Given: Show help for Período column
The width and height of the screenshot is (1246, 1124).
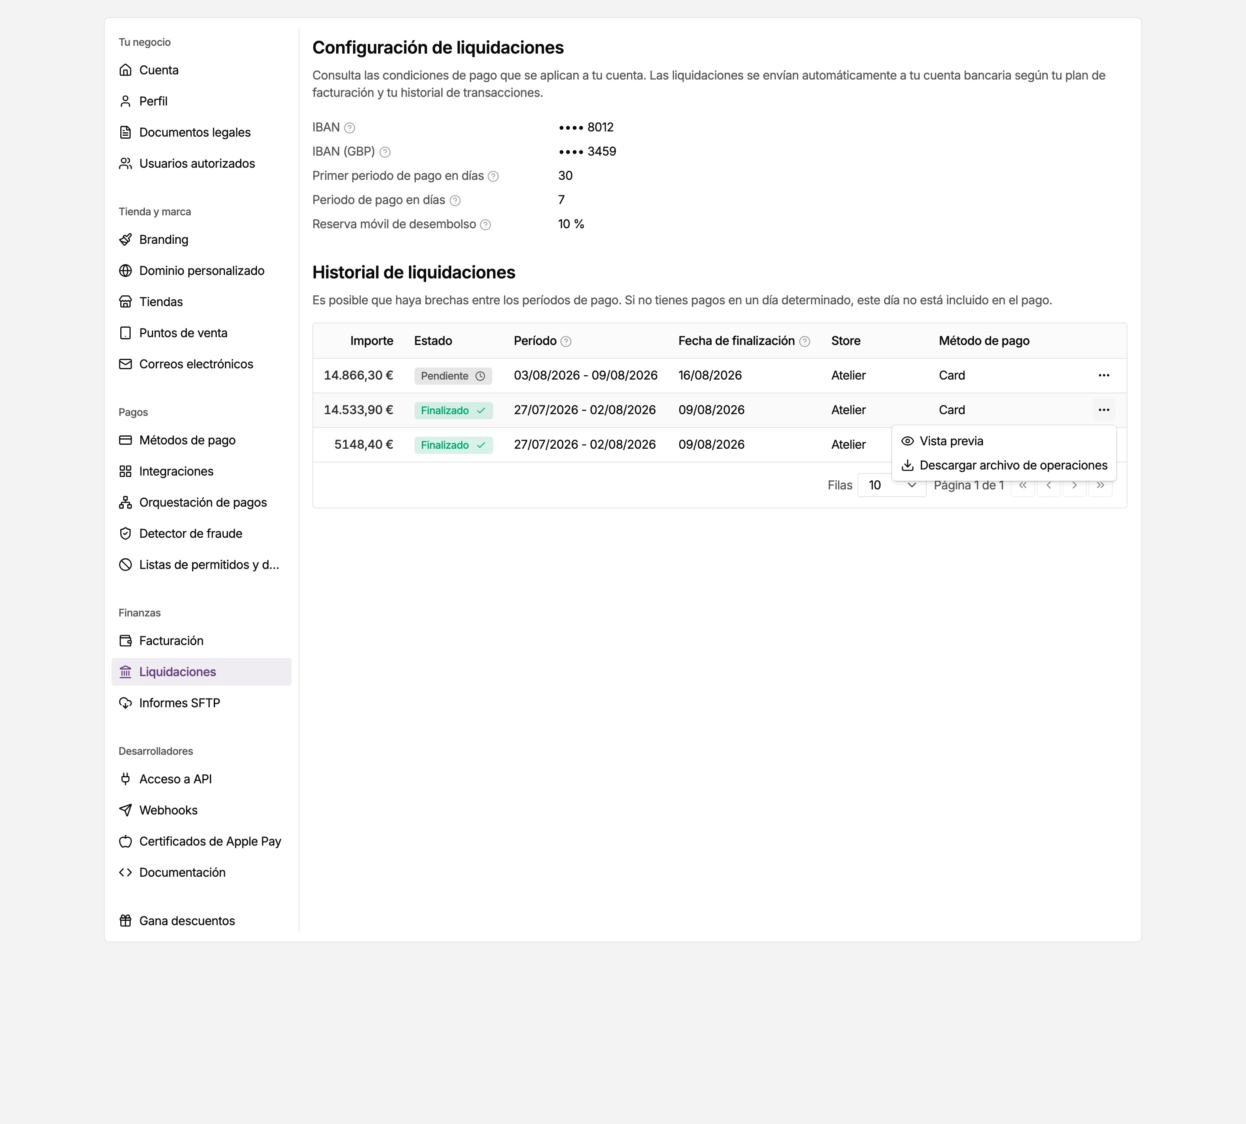Looking at the screenshot, I should (x=565, y=342).
